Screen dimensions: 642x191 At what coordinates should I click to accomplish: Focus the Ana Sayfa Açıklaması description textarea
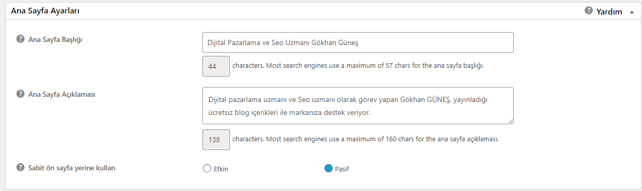[x=358, y=106]
